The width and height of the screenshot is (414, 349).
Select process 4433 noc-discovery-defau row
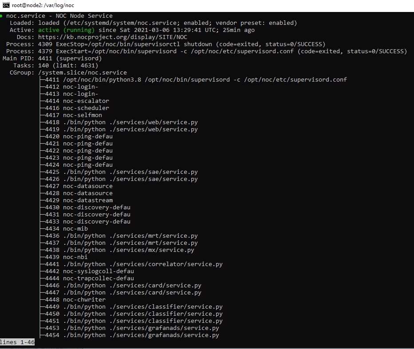point(85,222)
